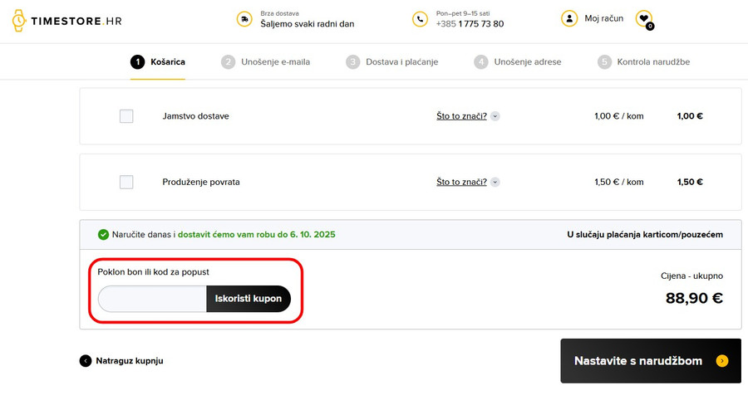Image resolution: width=748 pixels, height=405 pixels.
Task: Click the green delivery checkmark icon
Action: tap(103, 235)
